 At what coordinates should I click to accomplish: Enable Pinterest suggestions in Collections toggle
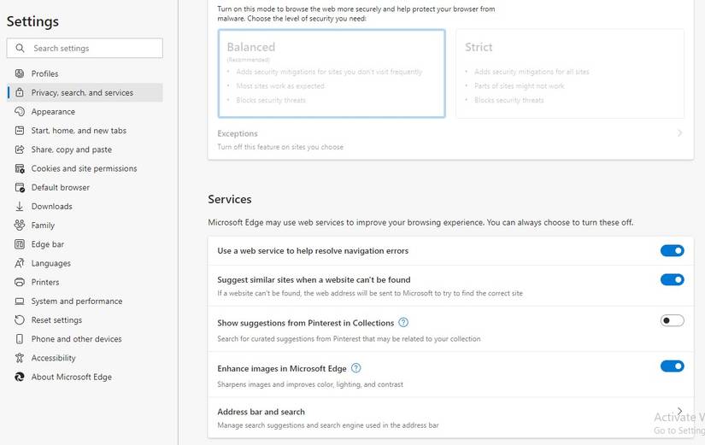672,320
